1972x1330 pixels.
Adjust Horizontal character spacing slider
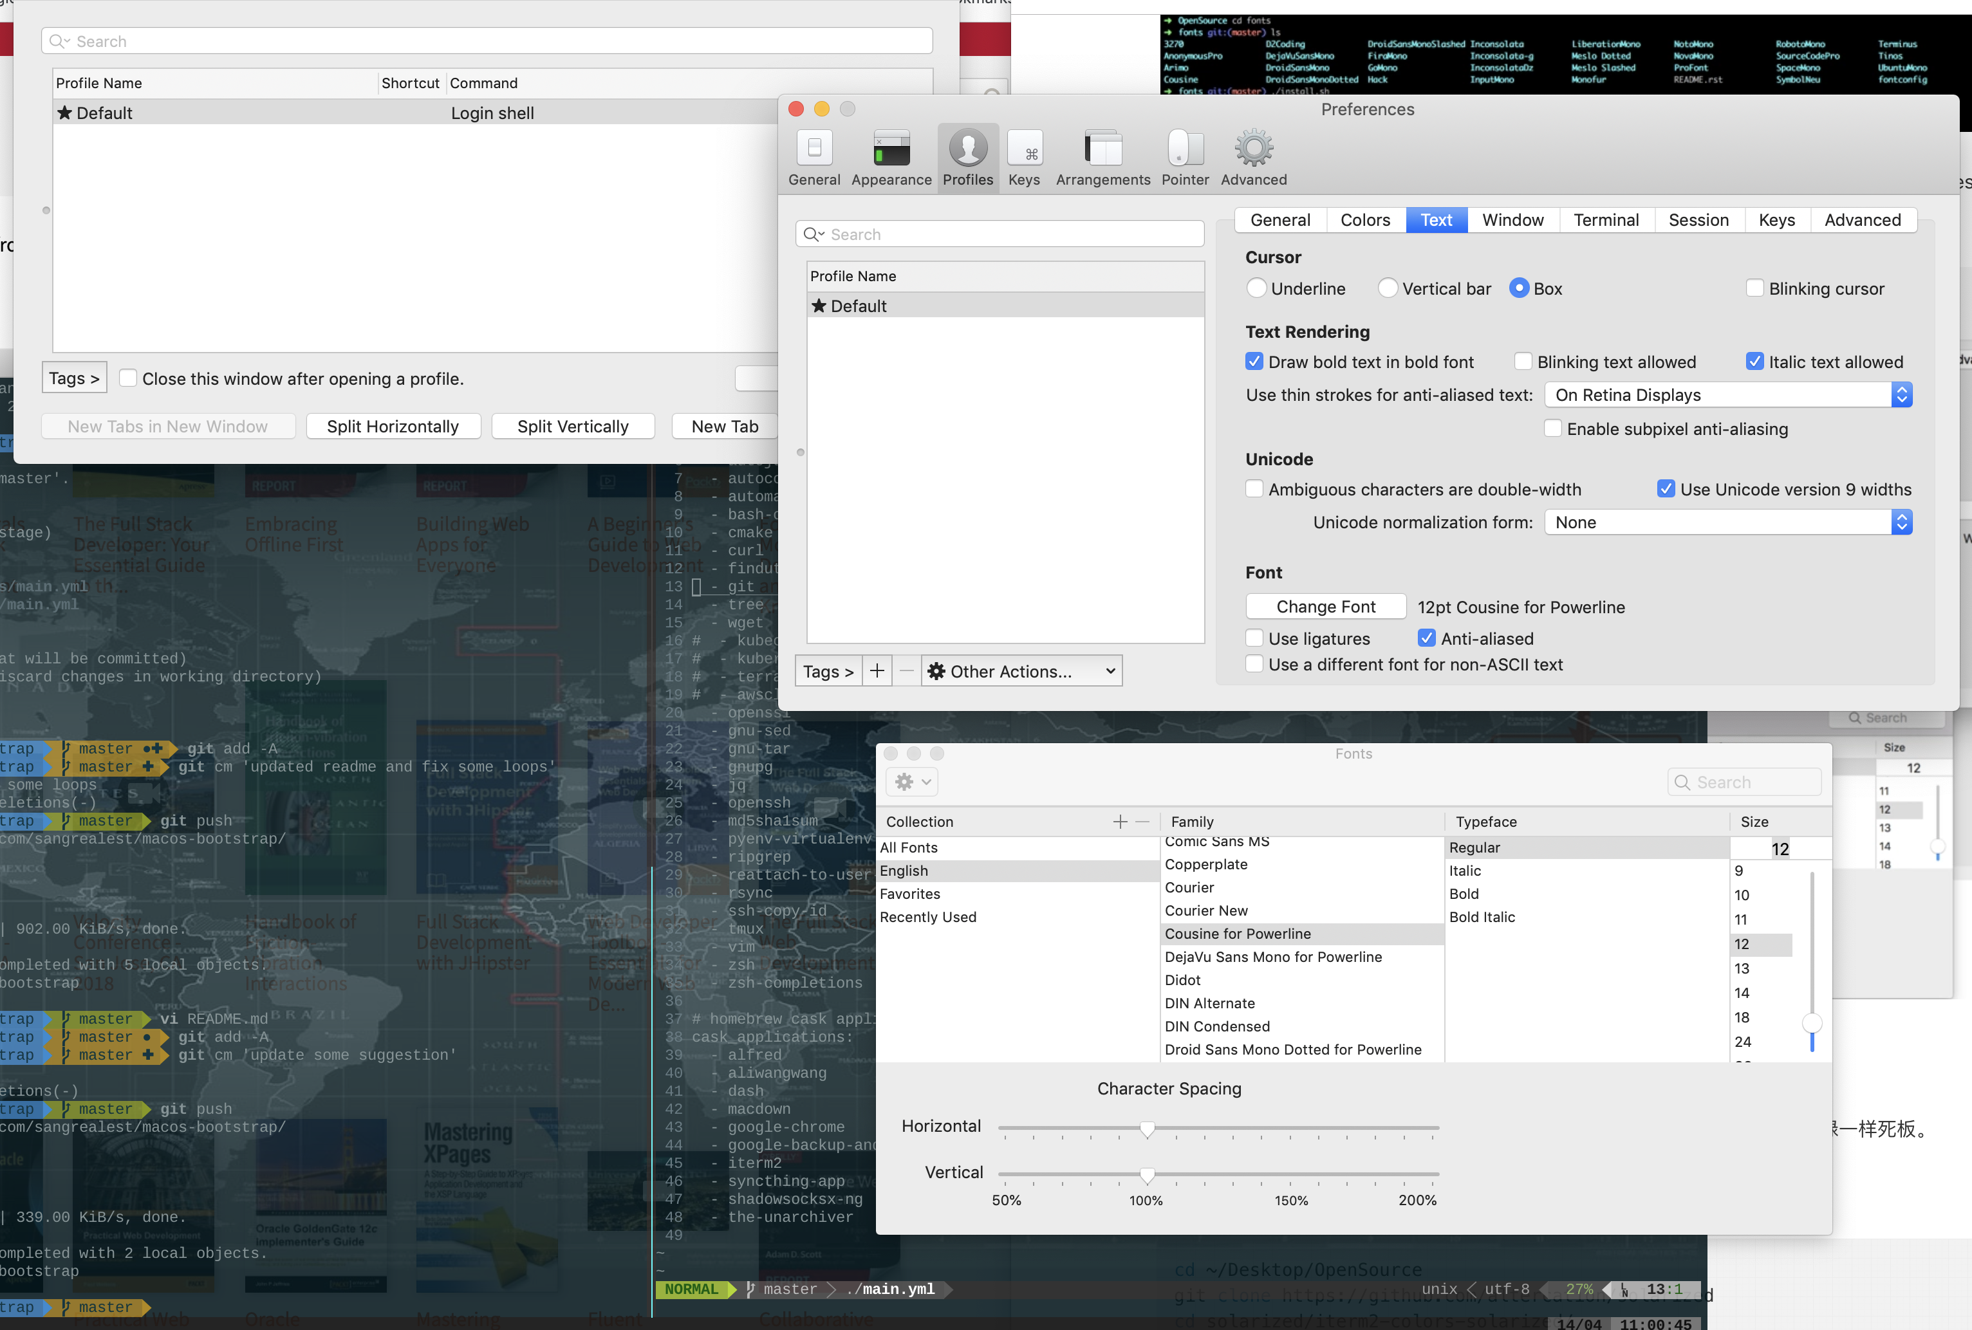coord(1147,1128)
